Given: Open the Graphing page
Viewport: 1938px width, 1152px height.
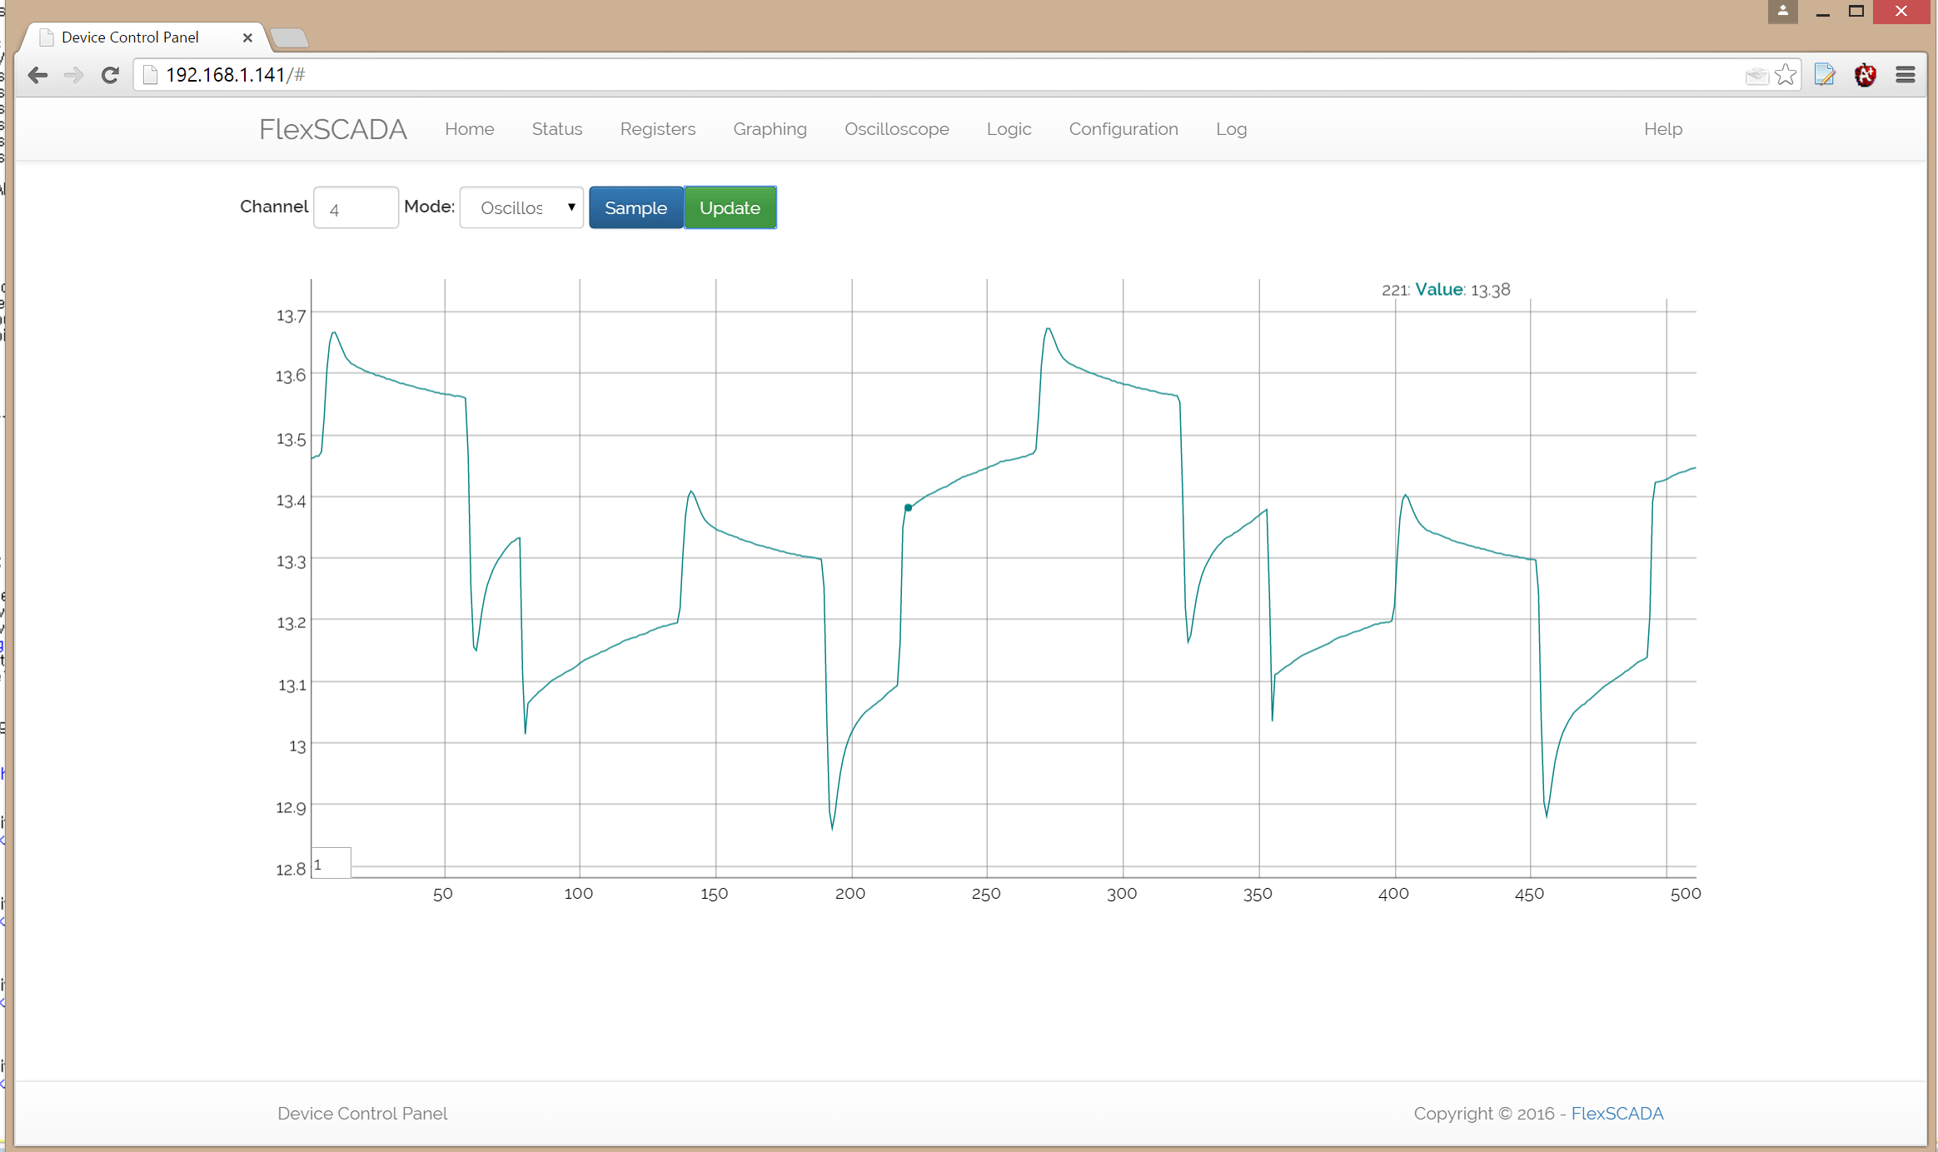Looking at the screenshot, I should 770,129.
